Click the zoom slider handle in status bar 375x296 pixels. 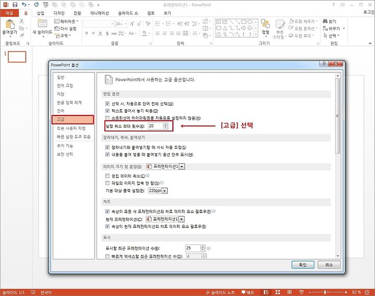pos(325,292)
